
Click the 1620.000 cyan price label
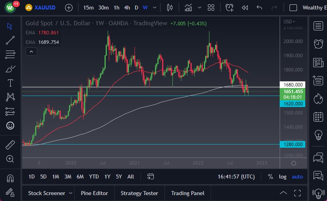293,103
